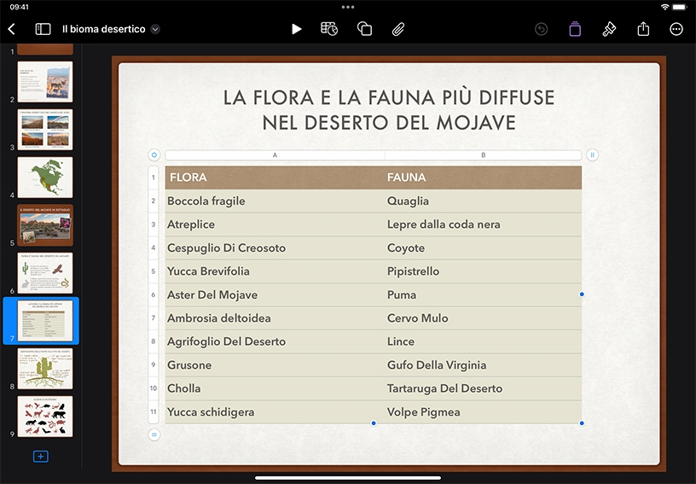Open the animate pin tool
Screen dimensions: 696x484
(x=609, y=29)
